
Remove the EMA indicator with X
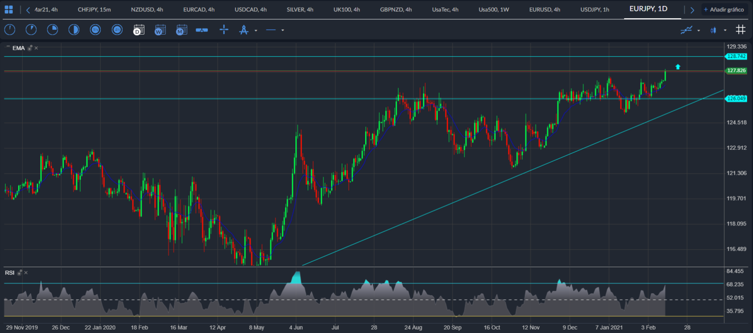pyautogui.click(x=36, y=48)
